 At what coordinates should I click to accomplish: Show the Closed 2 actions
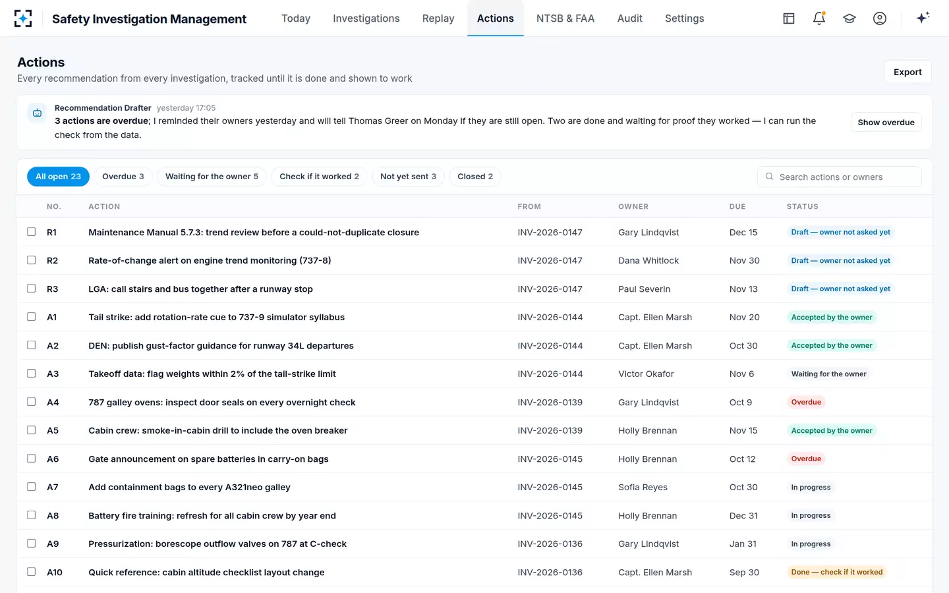[x=475, y=177]
